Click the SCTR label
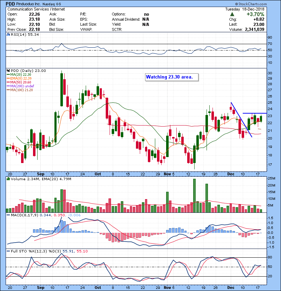This screenshot has width=281, height=291. 117,29
